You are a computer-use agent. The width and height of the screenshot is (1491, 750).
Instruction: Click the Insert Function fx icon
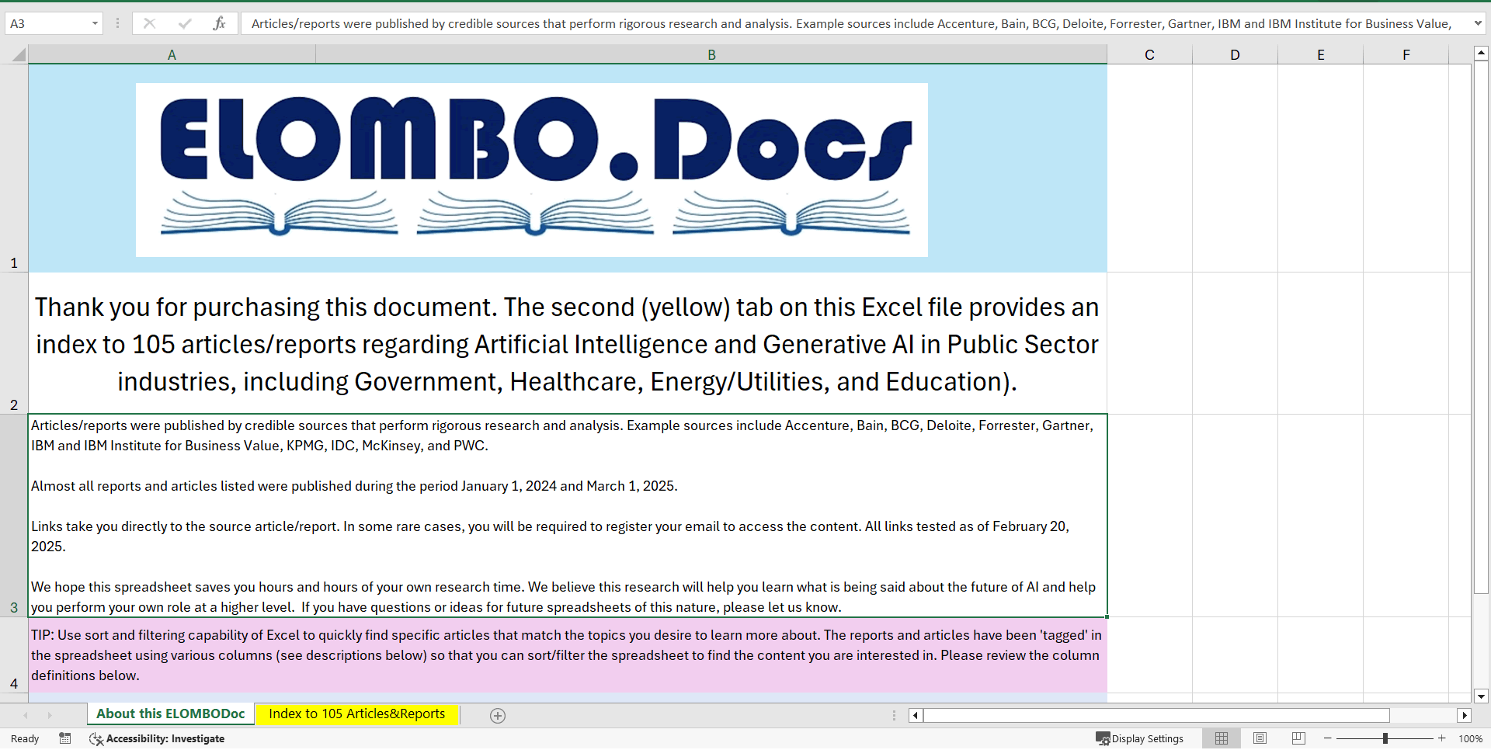coord(220,23)
